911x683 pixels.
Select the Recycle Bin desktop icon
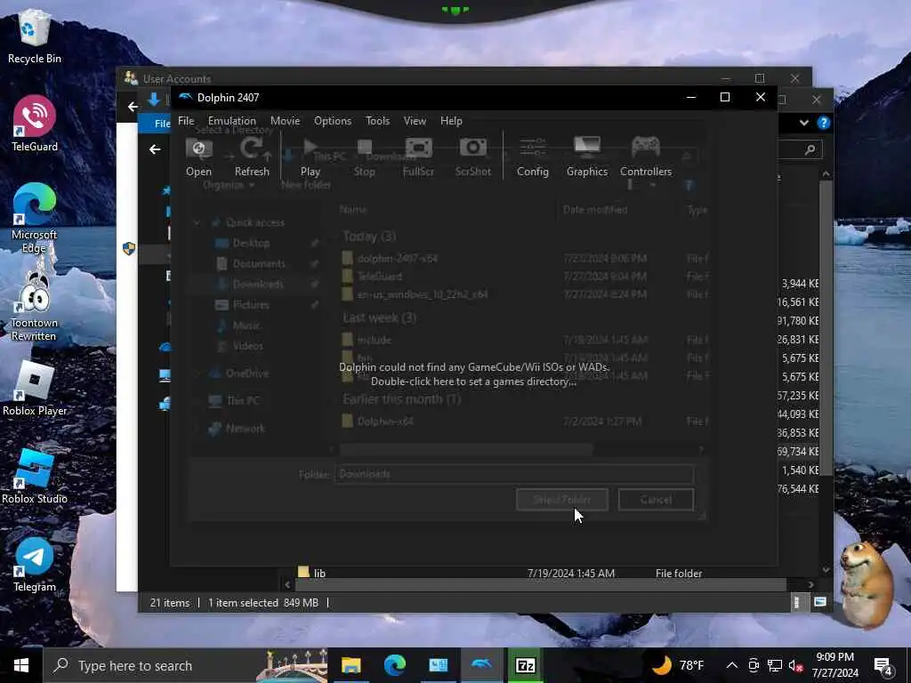pyautogui.click(x=35, y=36)
